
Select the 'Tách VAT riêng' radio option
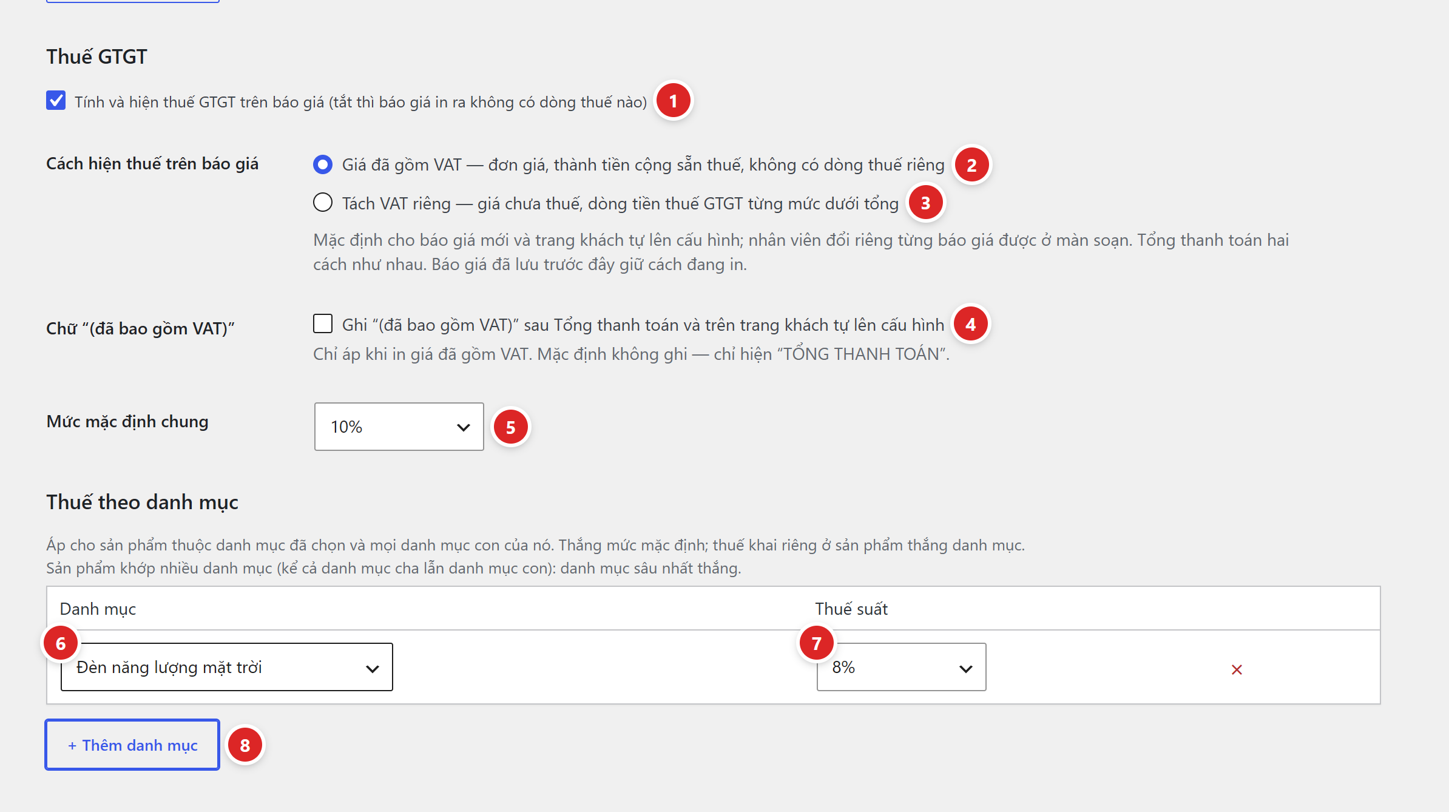click(323, 202)
